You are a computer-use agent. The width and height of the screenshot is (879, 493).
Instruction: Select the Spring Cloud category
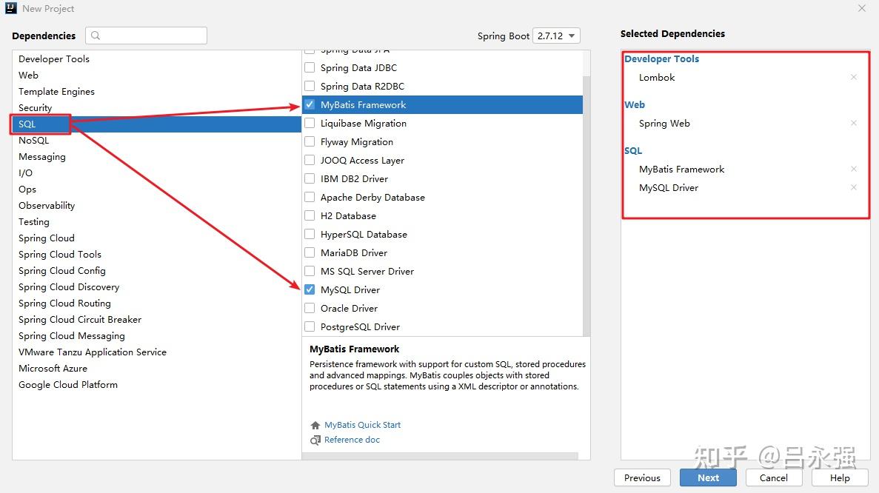pyautogui.click(x=156, y=238)
